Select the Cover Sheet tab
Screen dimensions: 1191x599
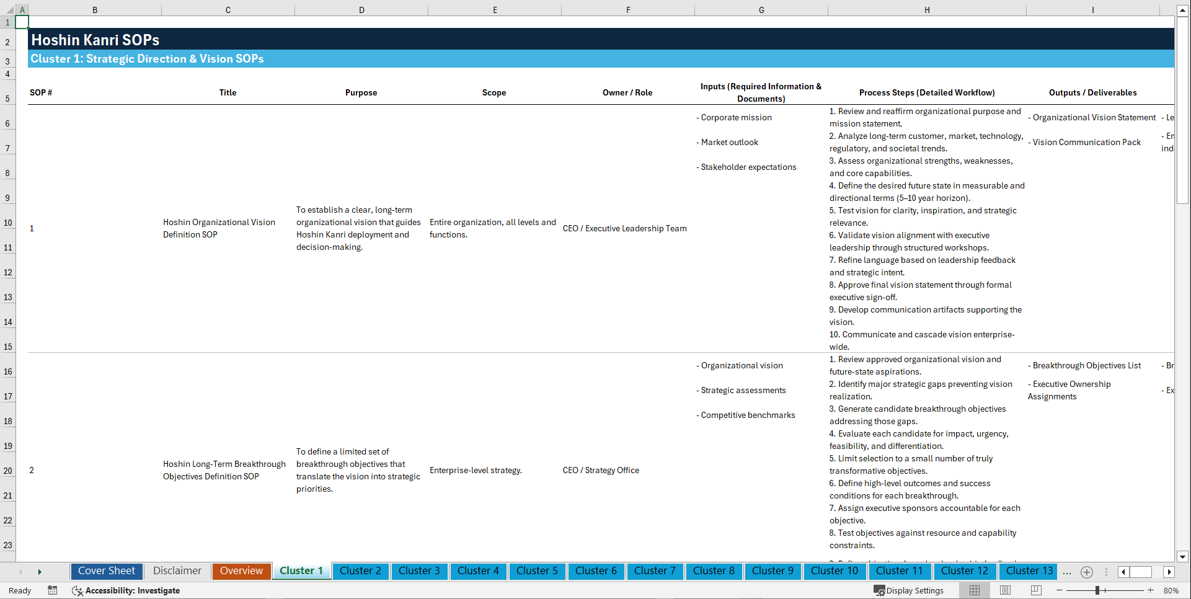[x=106, y=571]
